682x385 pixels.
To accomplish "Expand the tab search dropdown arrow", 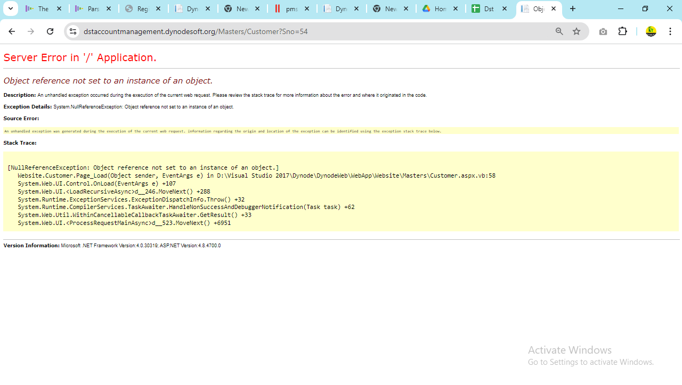I will tap(10, 9).
